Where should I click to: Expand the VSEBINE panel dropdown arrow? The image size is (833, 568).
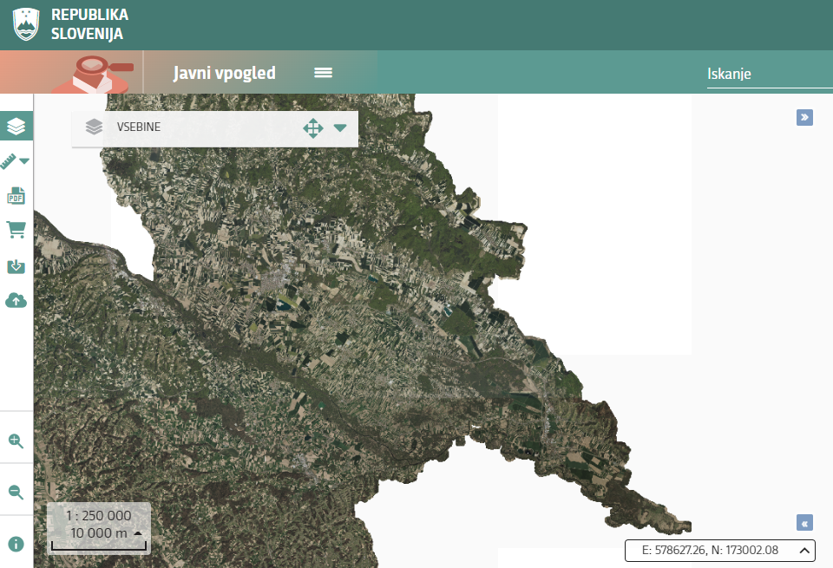(340, 127)
